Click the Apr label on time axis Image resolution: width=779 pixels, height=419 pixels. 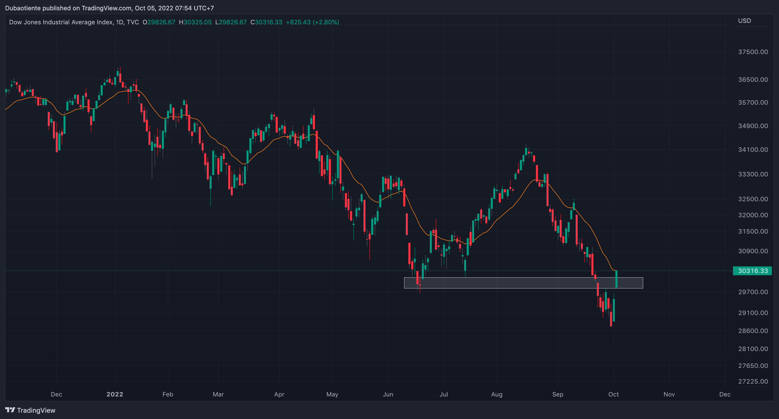pyautogui.click(x=279, y=394)
